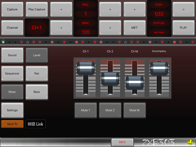
Task: Decrease BPM with left arrow
Action: tap(61, 28)
